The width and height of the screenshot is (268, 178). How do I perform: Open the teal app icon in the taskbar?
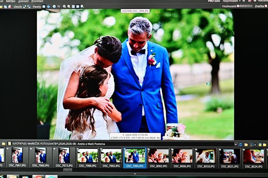click(51, 176)
